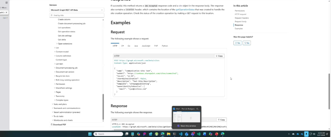Click the Share this window button
331x137 pixels.
(x=187, y=126)
